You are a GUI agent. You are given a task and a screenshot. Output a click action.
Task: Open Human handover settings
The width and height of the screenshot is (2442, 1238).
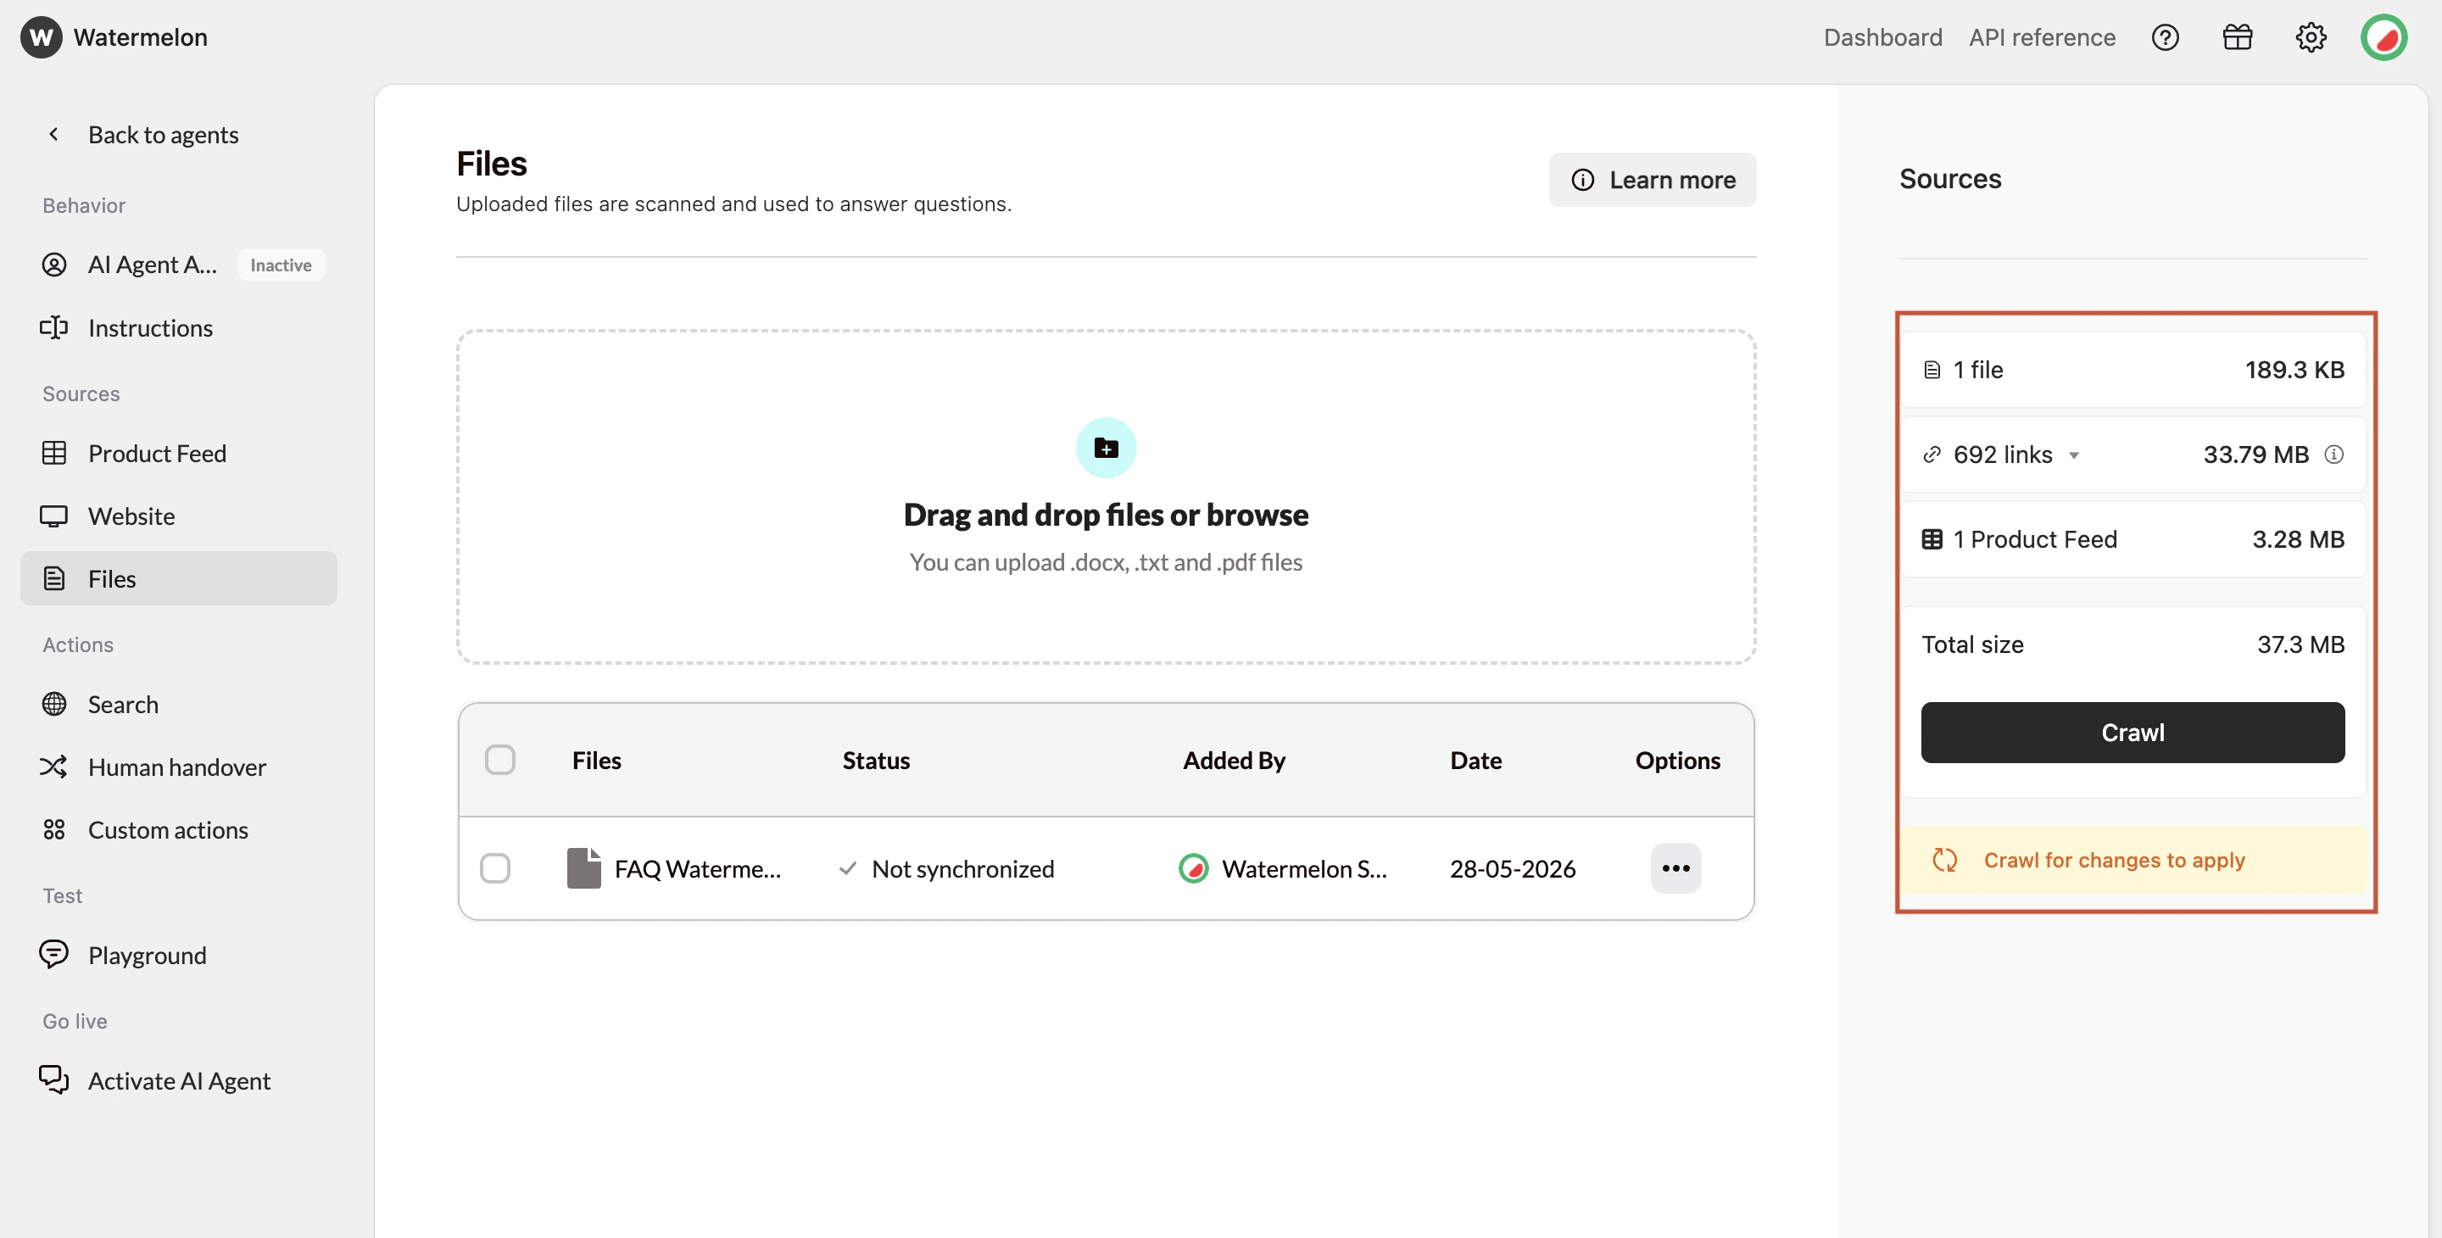coord(179,767)
